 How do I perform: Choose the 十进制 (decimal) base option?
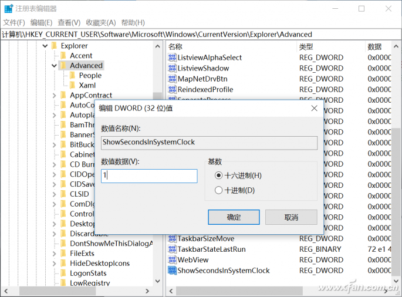pyautogui.click(x=219, y=190)
